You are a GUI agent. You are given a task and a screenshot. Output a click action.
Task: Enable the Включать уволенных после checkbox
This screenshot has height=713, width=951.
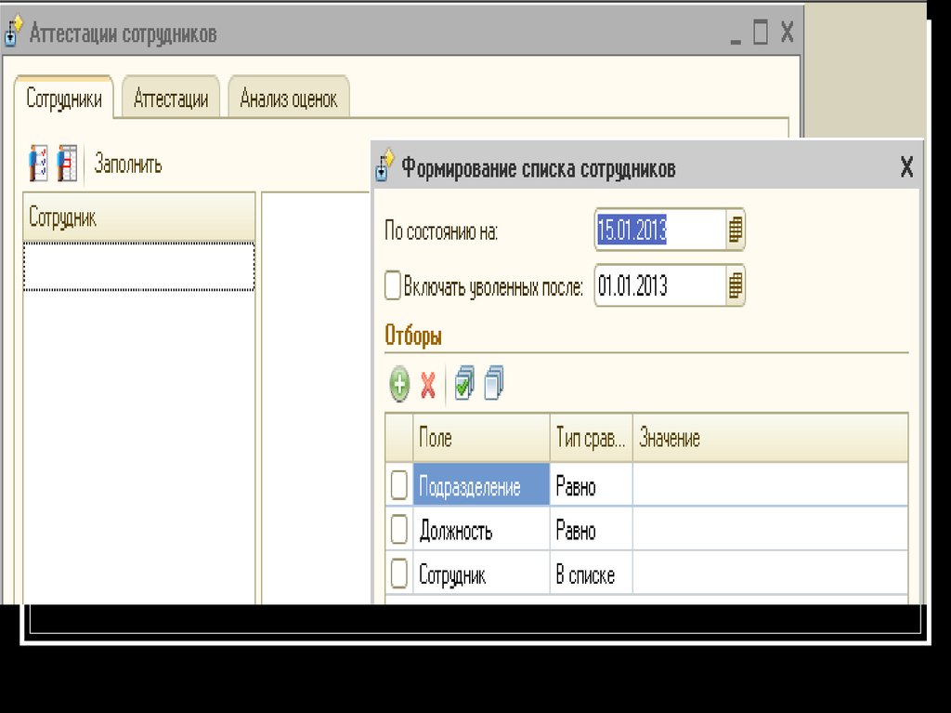coord(393,285)
